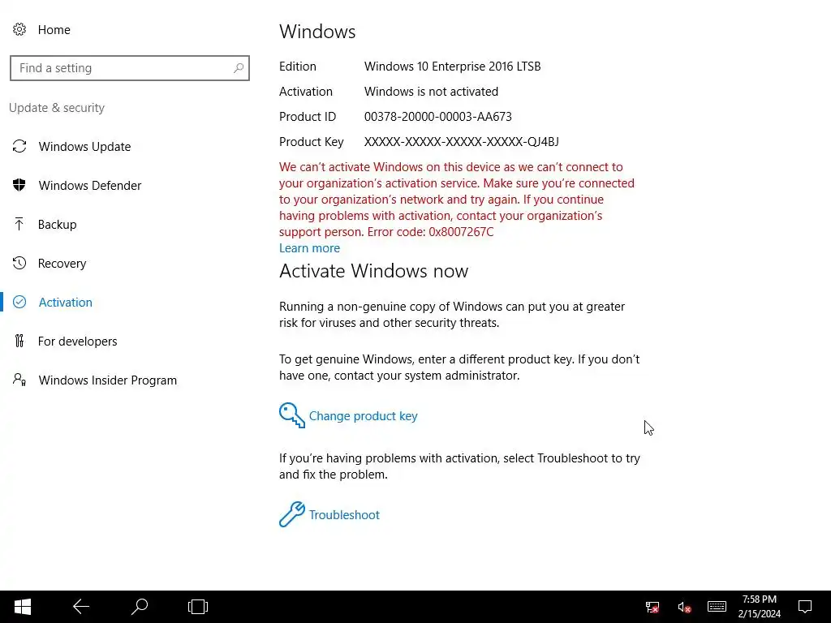
Task: Click the network status tray icon
Action: [652, 607]
